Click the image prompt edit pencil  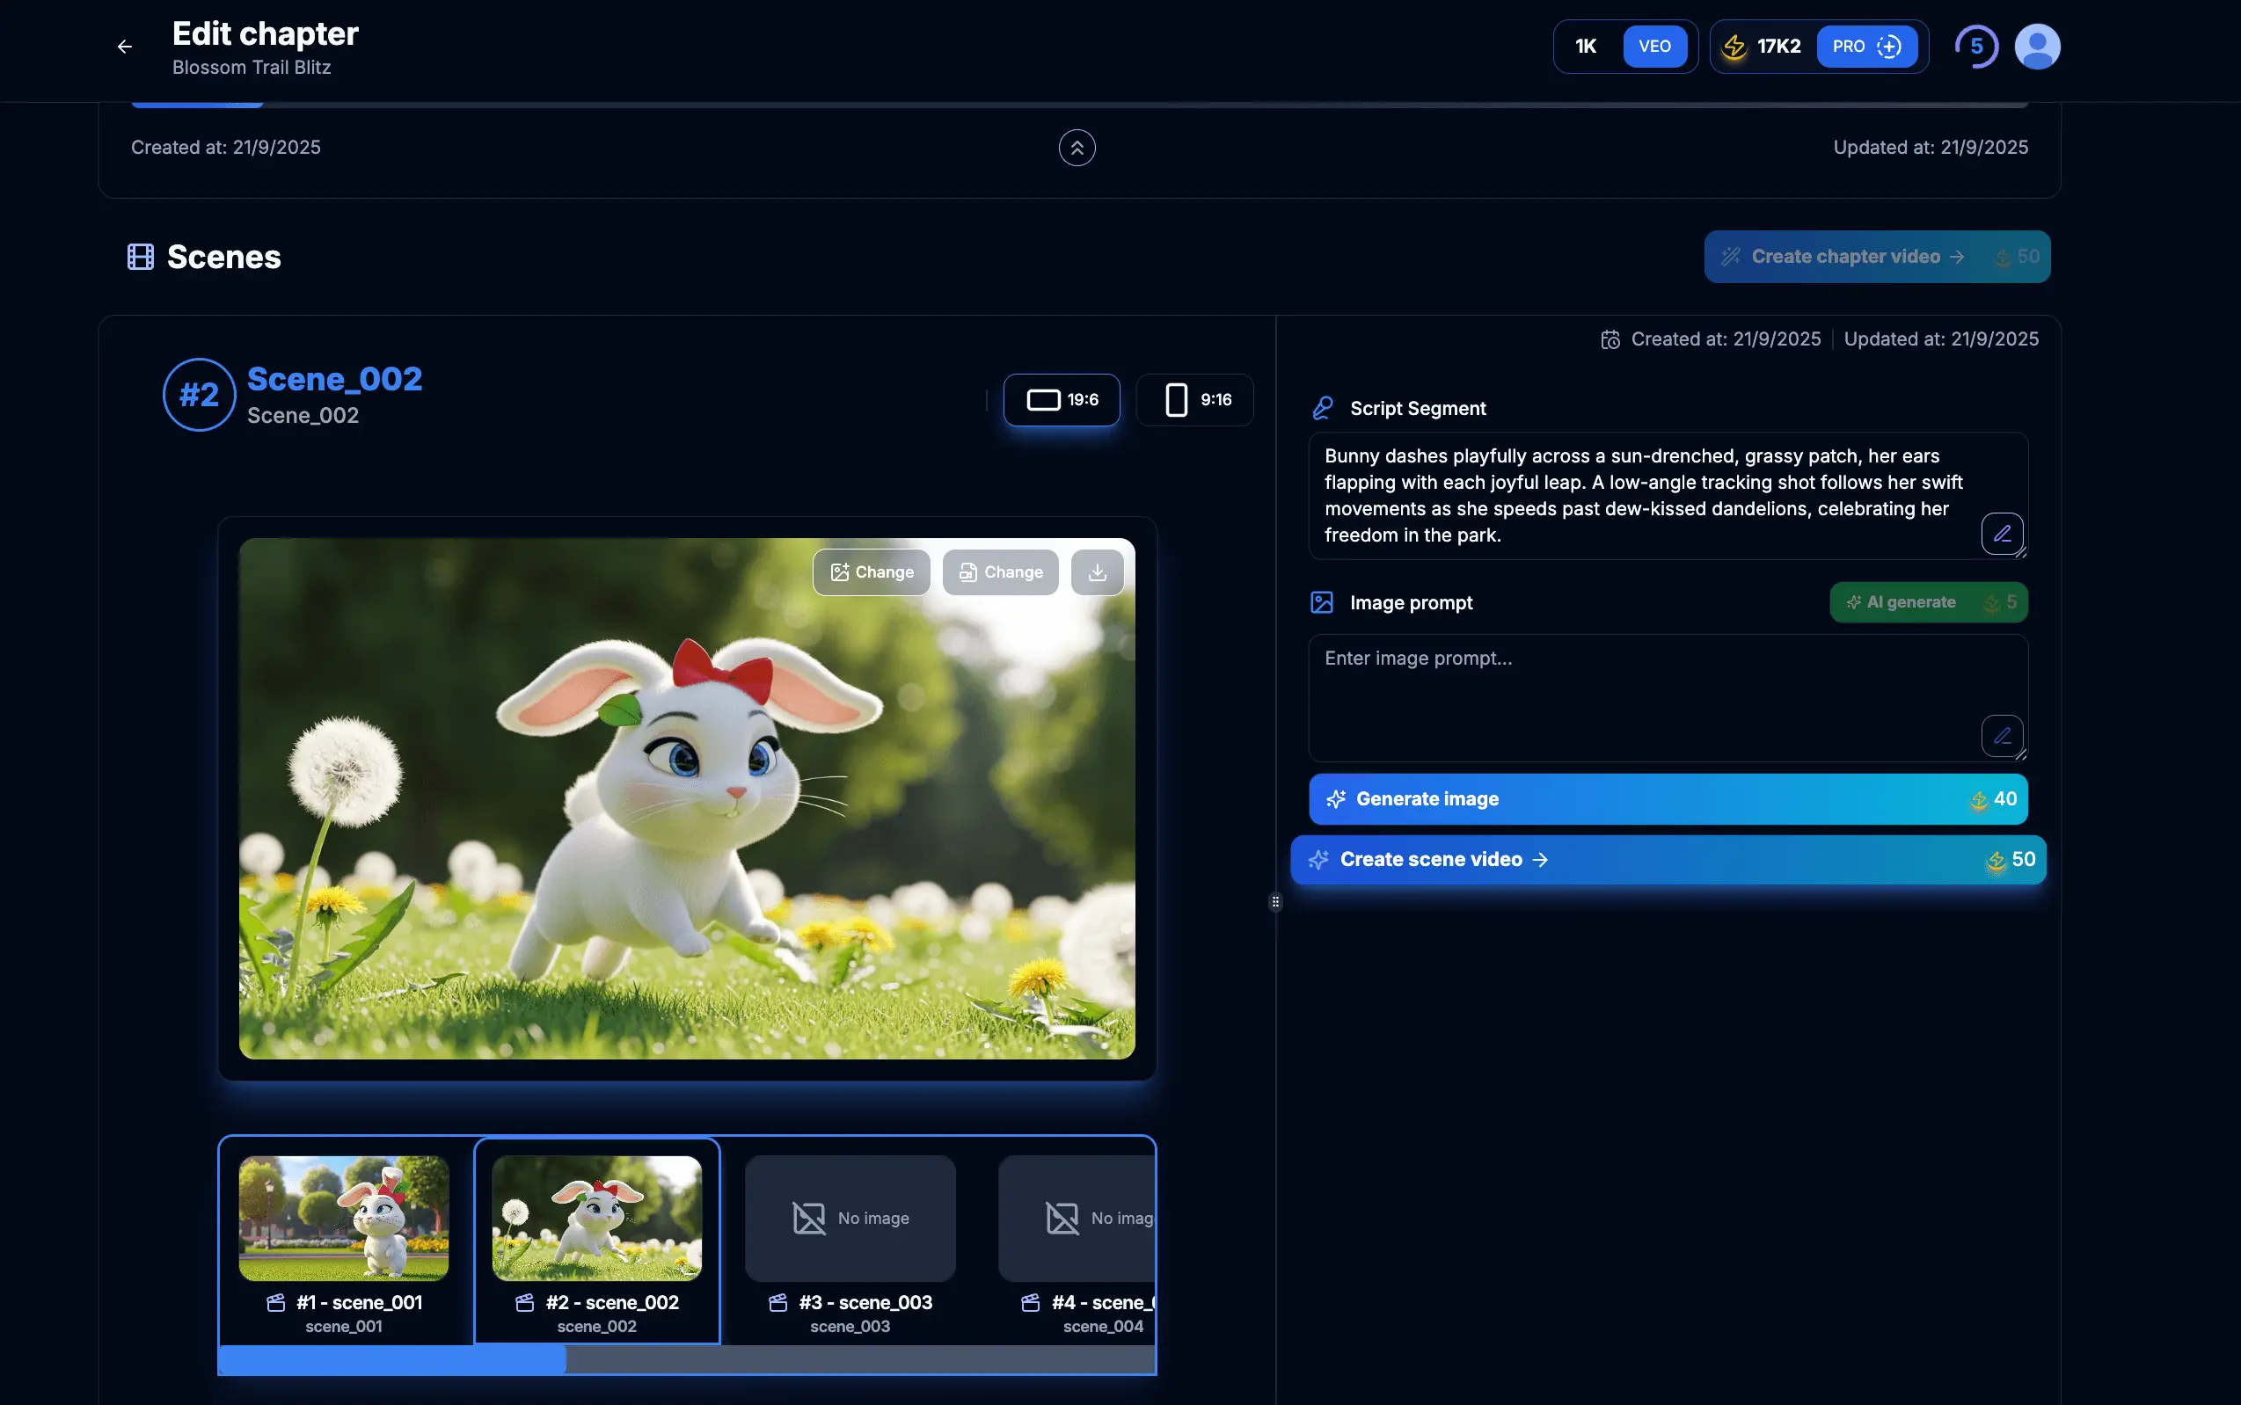point(2001,736)
